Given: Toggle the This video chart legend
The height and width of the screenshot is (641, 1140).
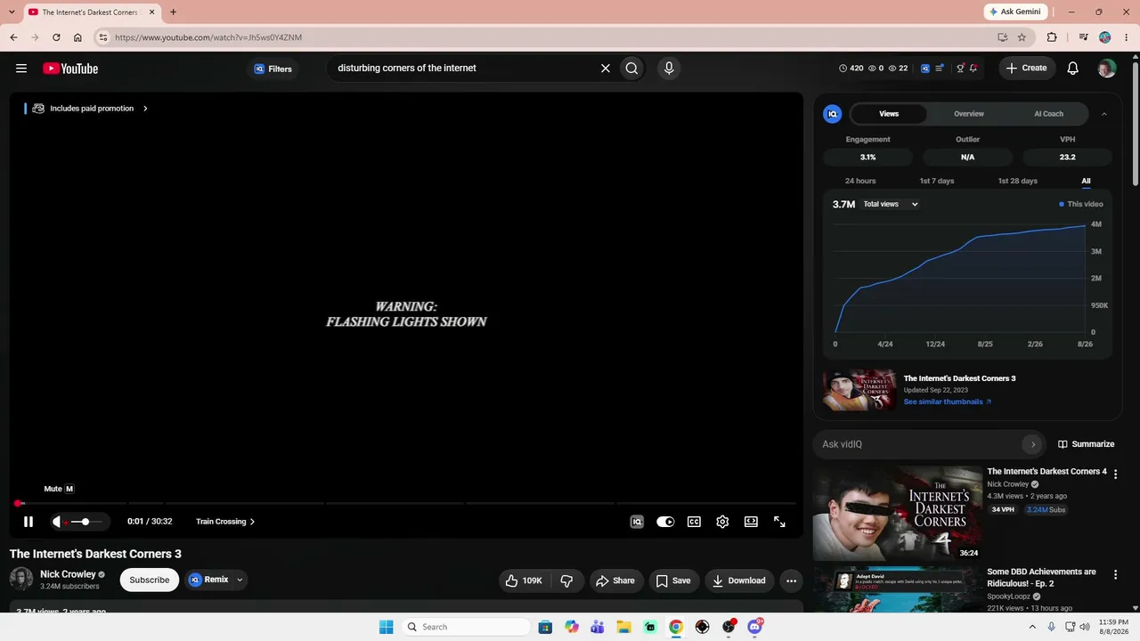Looking at the screenshot, I should [1080, 204].
